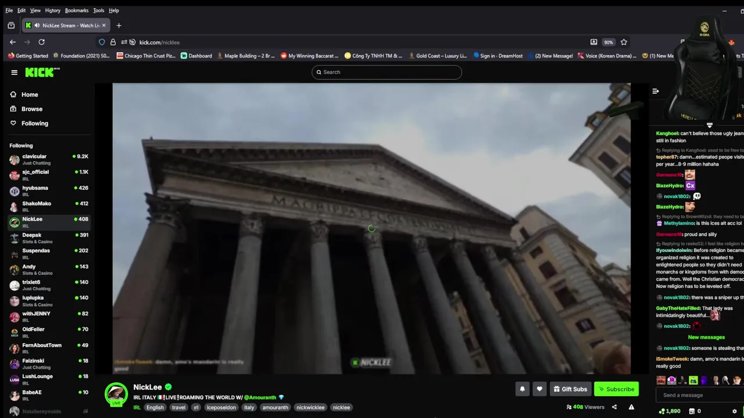
Task: Select the italy tag
Action: [x=249, y=408]
